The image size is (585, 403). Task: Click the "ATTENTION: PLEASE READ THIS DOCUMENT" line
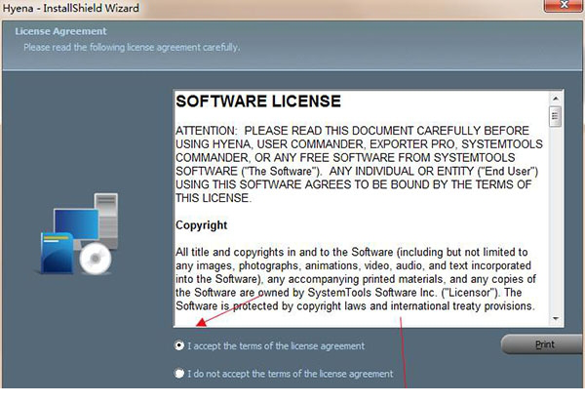352,131
